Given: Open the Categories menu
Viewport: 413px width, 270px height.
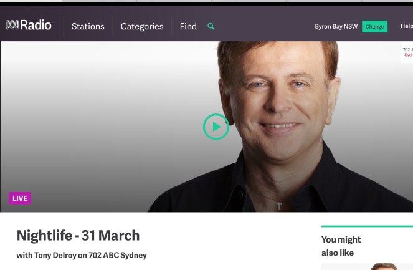Looking at the screenshot, I should 142,26.
